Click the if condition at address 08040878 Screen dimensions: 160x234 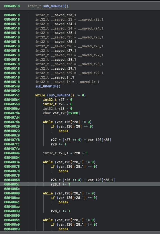pos(74,167)
